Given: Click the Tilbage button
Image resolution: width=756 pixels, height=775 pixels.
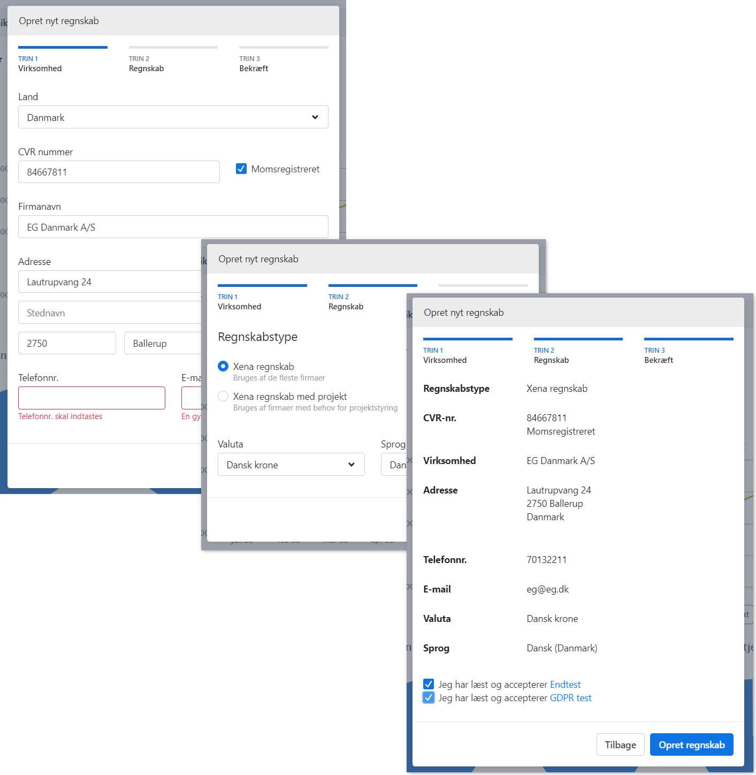Looking at the screenshot, I should point(620,744).
